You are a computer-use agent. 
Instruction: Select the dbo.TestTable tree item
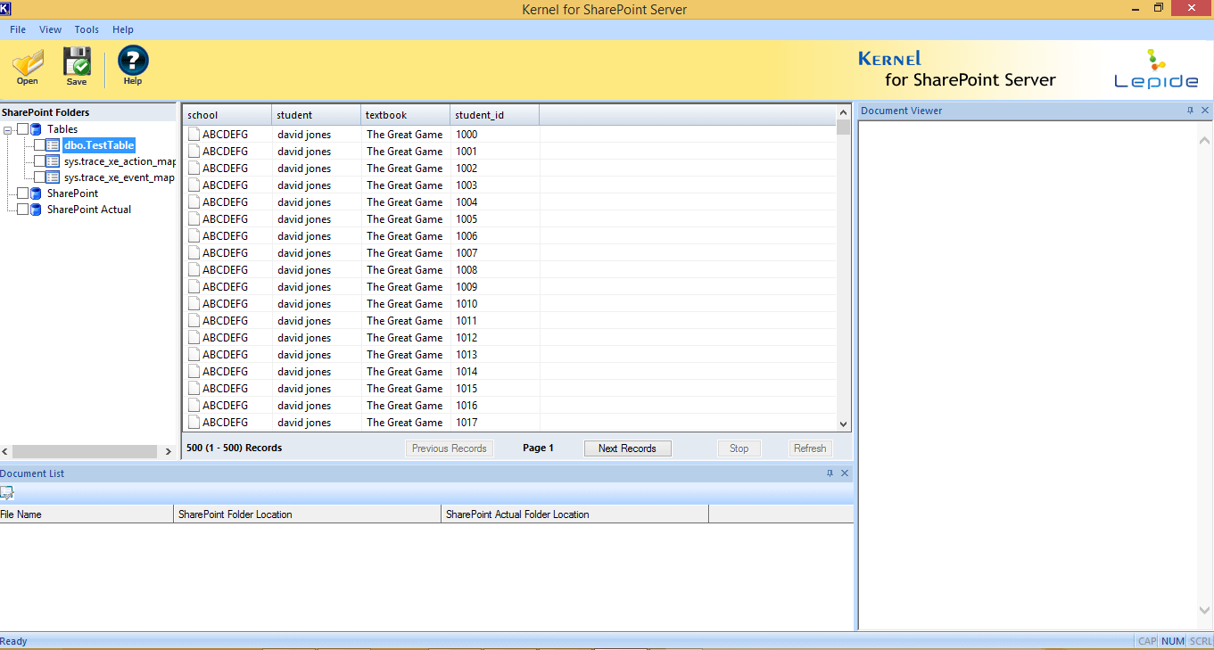coord(99,145)
